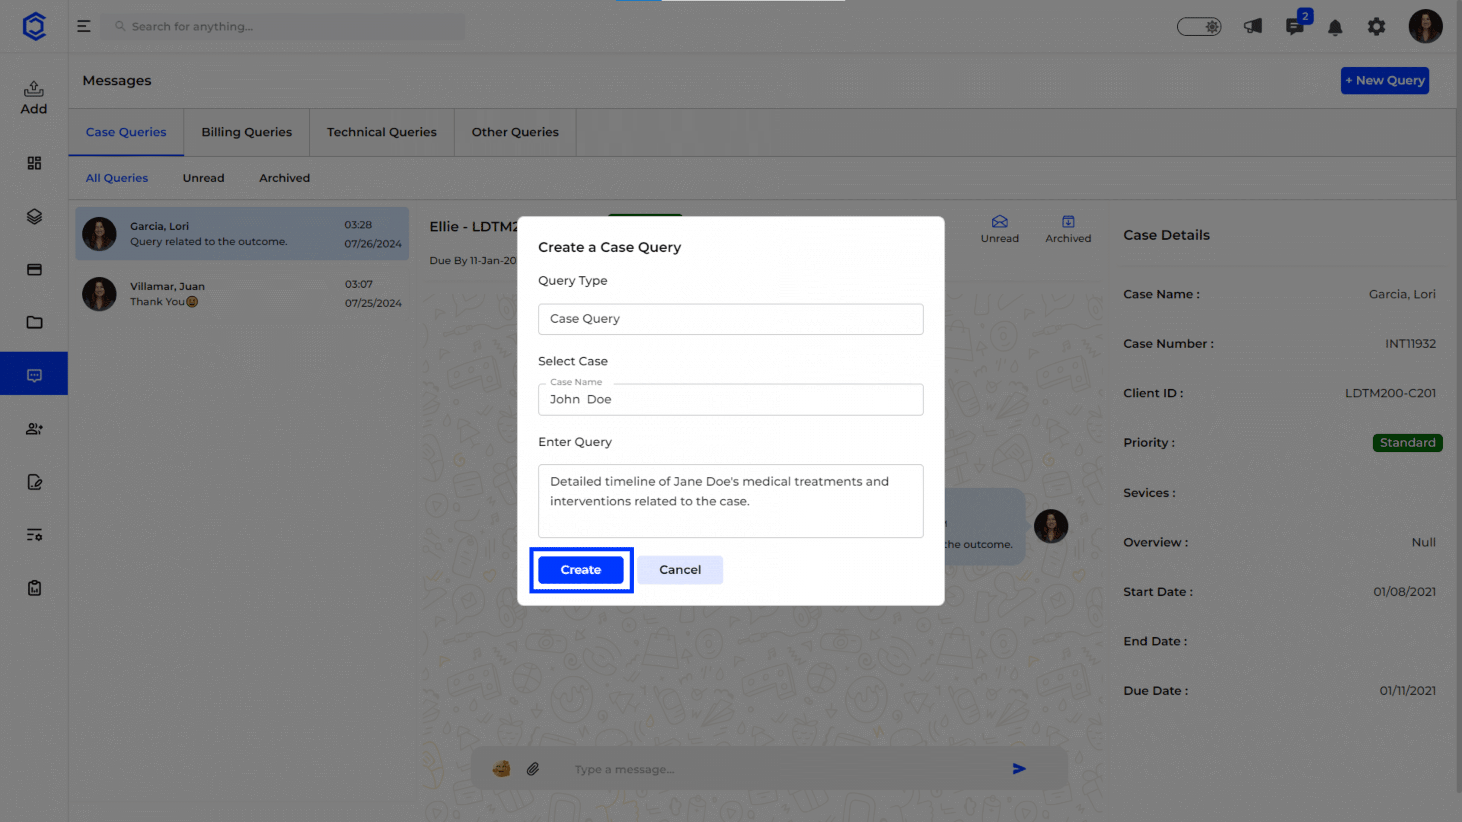Click the New Query button
Viewport: 1462px width, 822px height.
(1385, 81)
